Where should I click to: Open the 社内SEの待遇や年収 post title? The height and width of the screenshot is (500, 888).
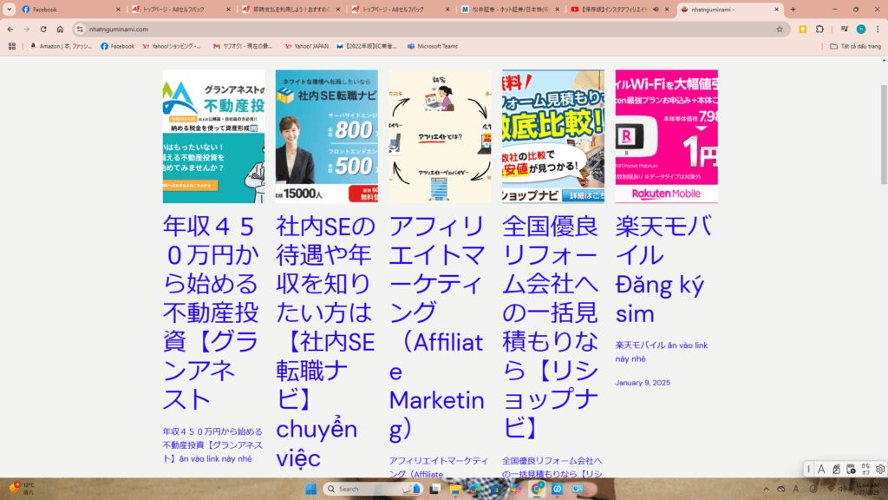pos(326,342)
